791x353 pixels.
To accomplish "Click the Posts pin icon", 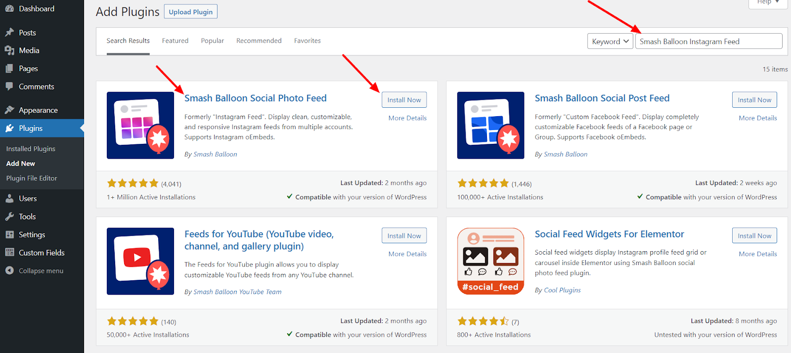I will [x=9, y=33].
